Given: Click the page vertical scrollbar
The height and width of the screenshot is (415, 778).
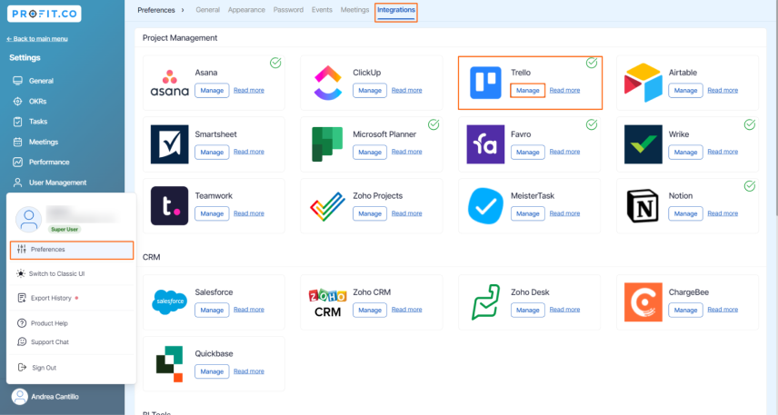Looking at the screenshot, I should tap(775, 109).
